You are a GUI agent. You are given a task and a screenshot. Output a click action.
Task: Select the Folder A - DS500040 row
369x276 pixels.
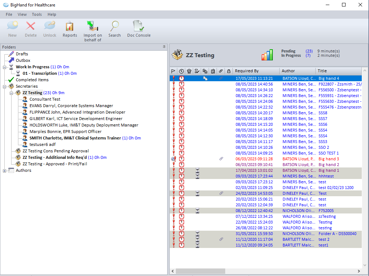pyautogui.click(x=266, y=234)
